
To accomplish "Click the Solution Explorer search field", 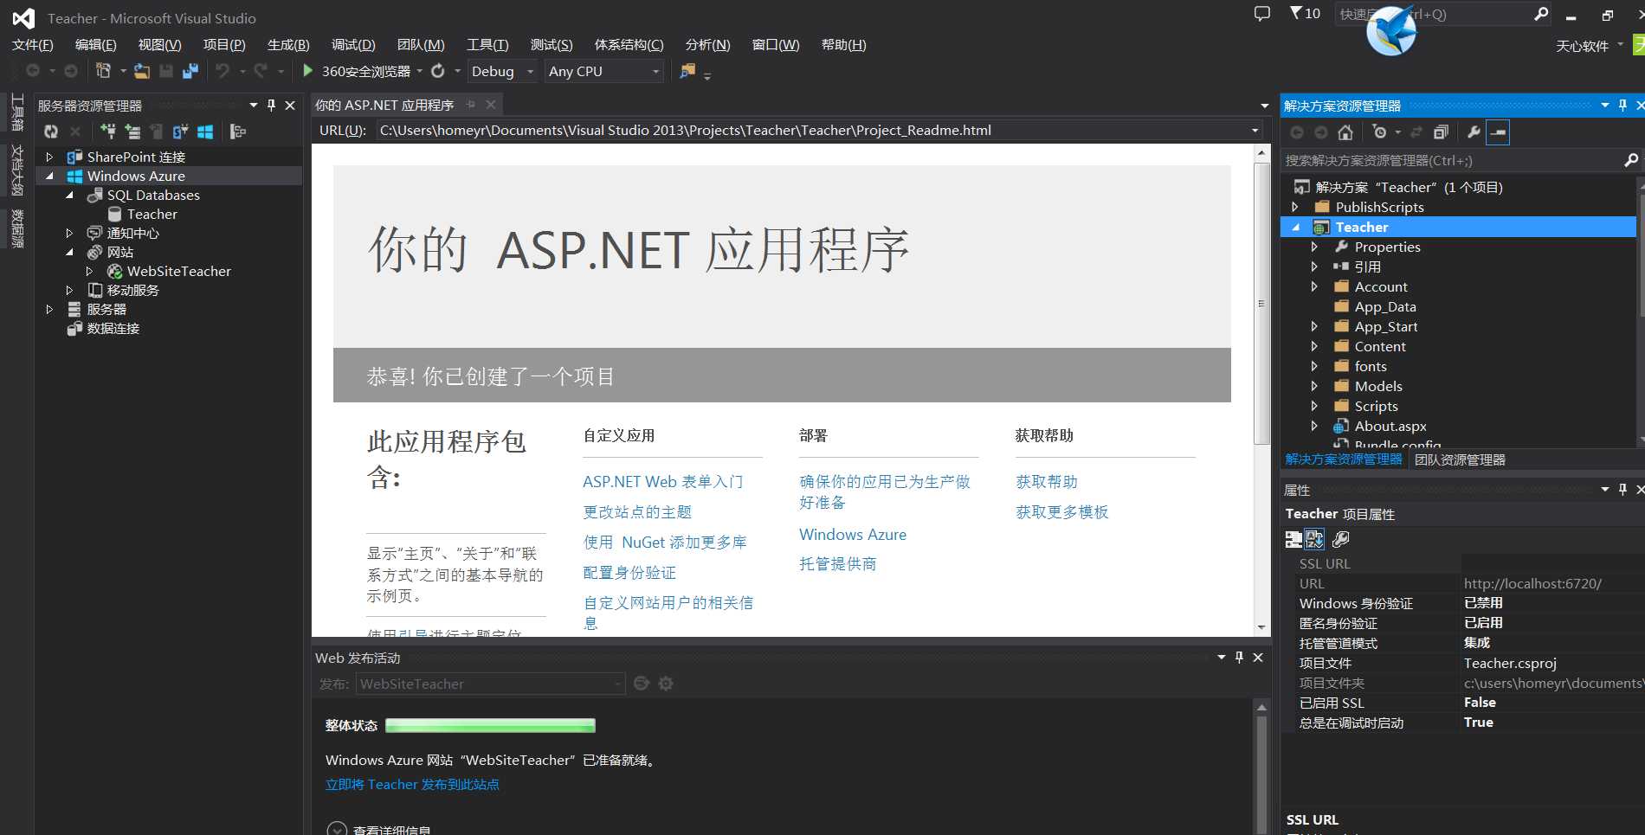I will pyautogui.click(x=1452, y=160).
